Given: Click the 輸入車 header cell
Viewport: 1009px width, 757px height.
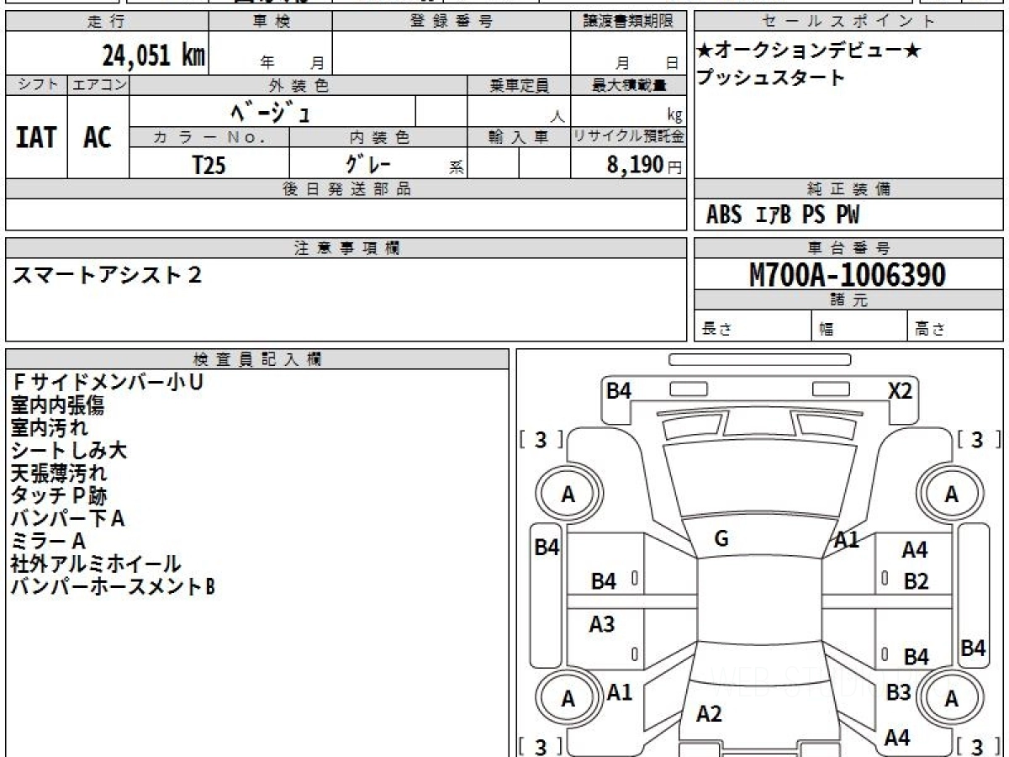Looking at the screenshot, I should coord(519,137).
